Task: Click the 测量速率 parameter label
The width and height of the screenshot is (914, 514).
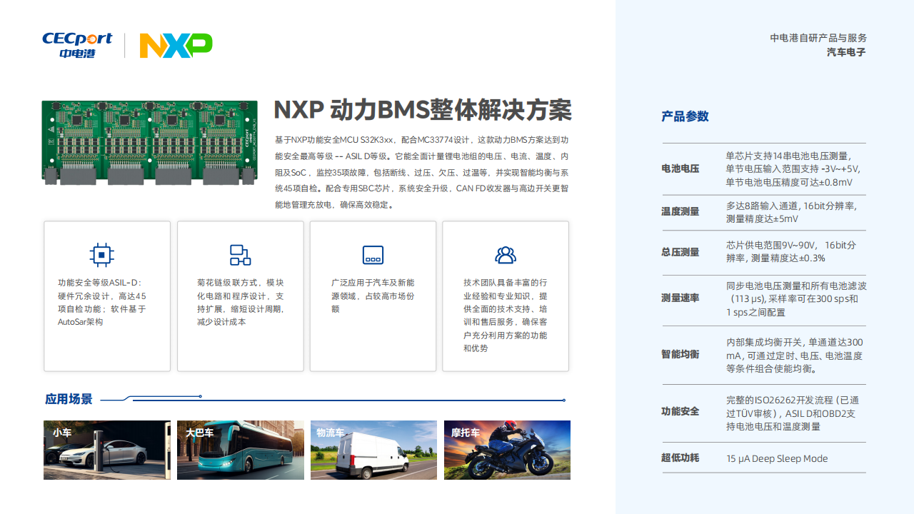Action: pyautogui.click(x=680, y=298)
